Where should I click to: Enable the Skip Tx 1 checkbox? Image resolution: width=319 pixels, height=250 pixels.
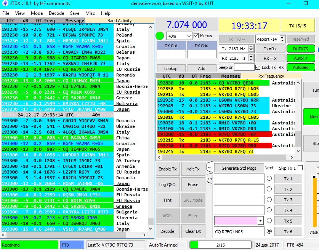(x=300, y=168)
